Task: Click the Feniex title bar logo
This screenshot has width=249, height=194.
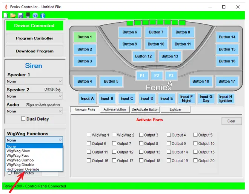Action: tap(6, 7)
